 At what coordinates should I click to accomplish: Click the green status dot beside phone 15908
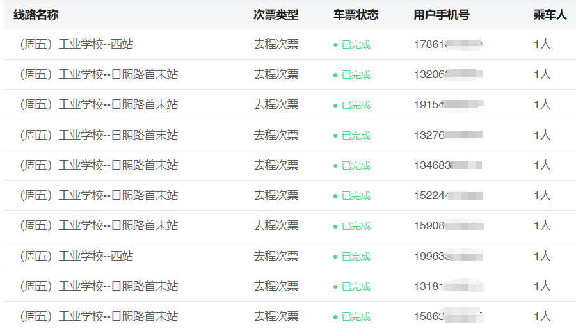coord(335,227)
